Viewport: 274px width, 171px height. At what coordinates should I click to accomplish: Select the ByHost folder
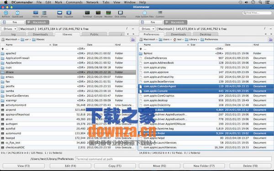pos(206,53)
